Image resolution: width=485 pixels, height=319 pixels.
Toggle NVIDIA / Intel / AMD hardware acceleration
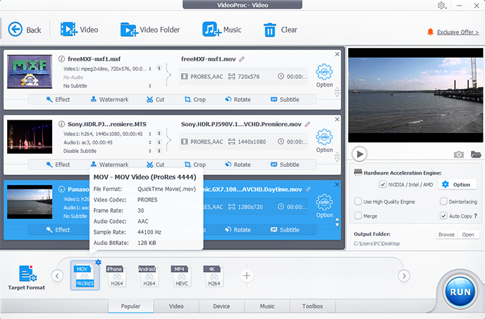point(383,184)
